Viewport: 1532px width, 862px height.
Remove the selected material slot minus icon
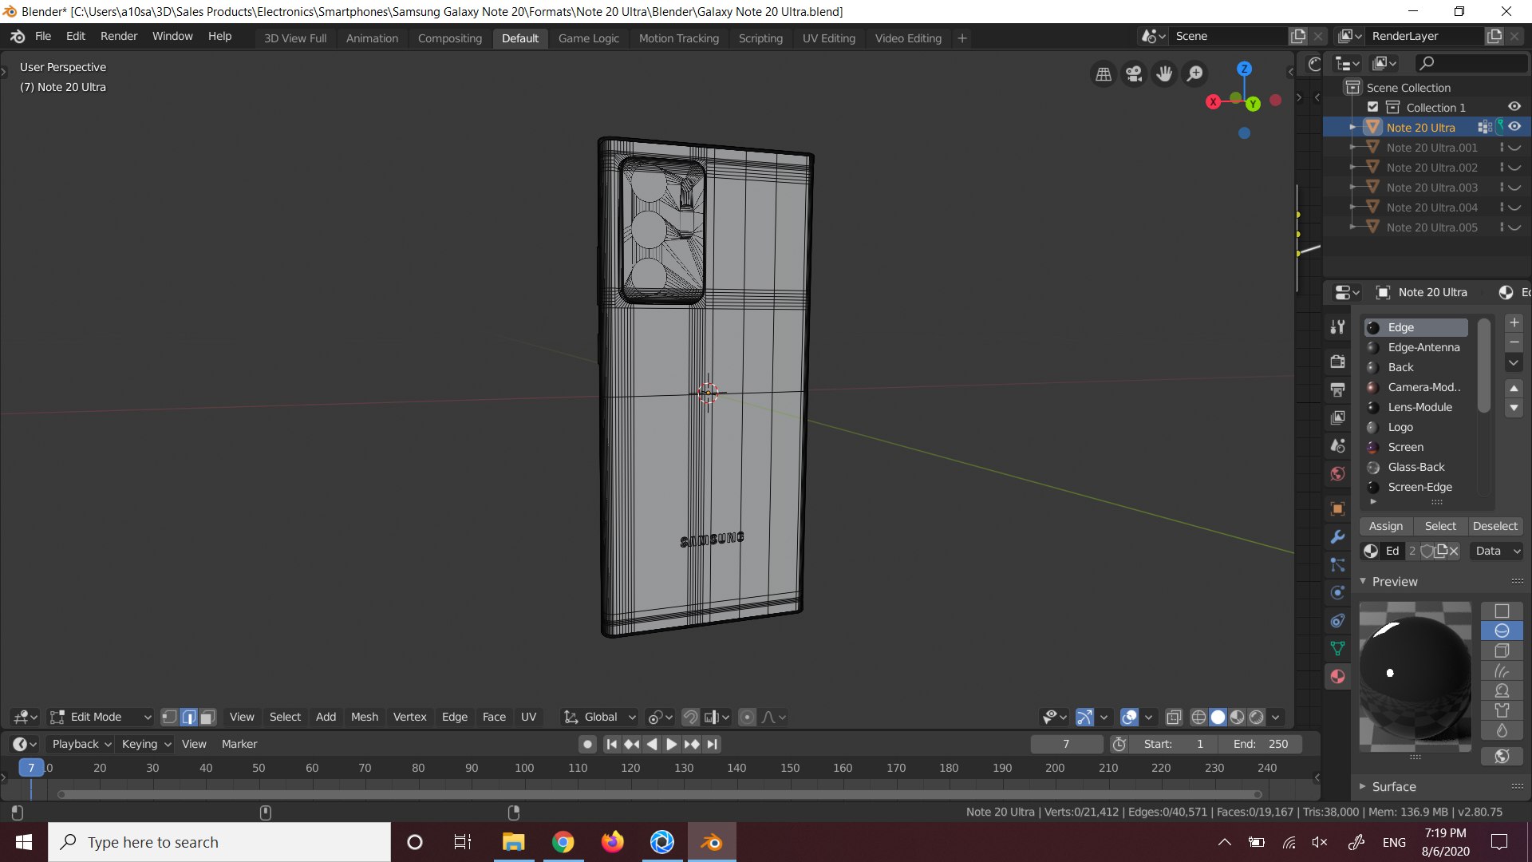pyautogui.click(x=1514, y=342)
